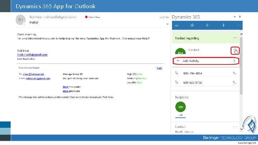The width and height of the screenshot is (258, 145).
Task: Open Tracked regarding ellipsis menu
Action: click(x=235, y=38)
